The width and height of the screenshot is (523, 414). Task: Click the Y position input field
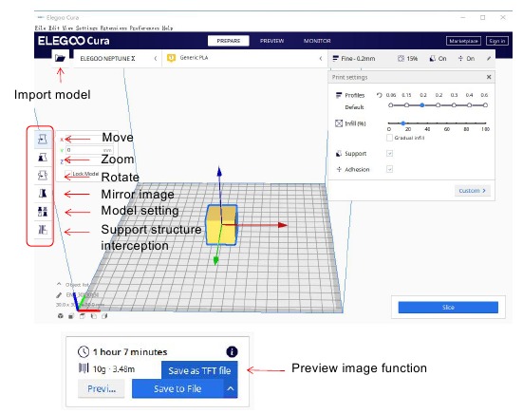(89, 150)
